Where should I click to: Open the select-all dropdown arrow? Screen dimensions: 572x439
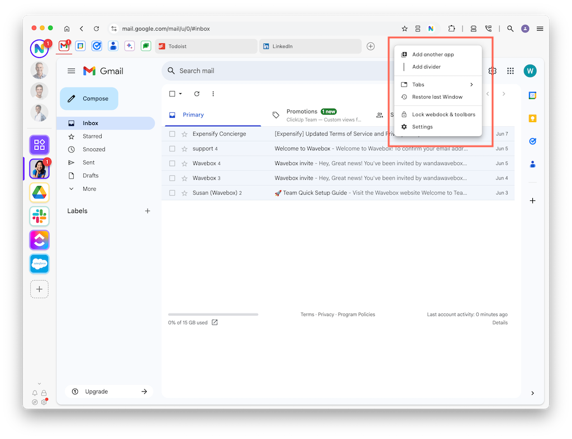tap(180, 94)
